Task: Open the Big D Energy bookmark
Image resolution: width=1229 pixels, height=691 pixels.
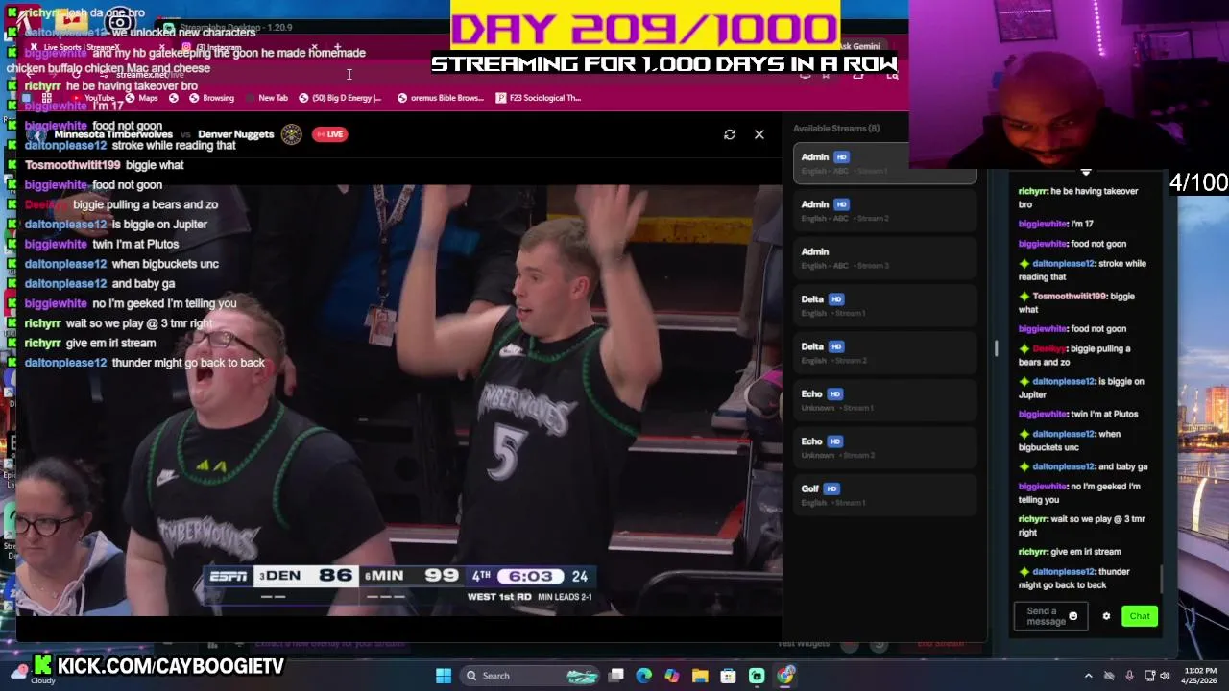Action: pyautogui.click(x=340, y=98)
